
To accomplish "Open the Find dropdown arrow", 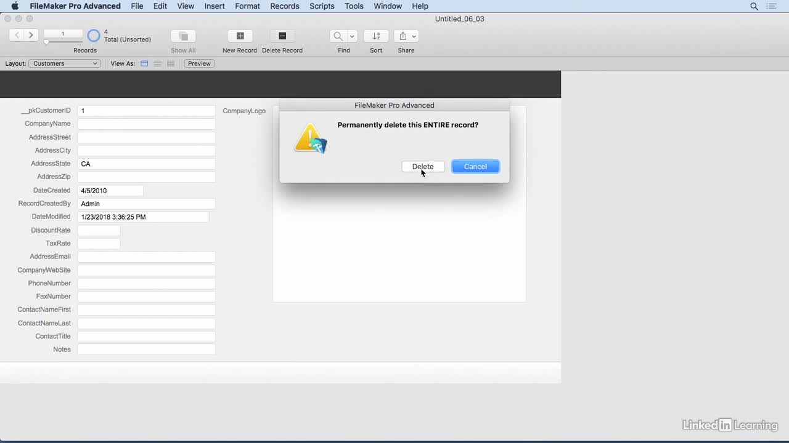I will 352,36.
